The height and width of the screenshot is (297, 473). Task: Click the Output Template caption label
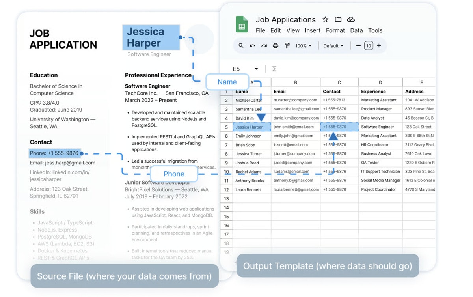point(328,266)
